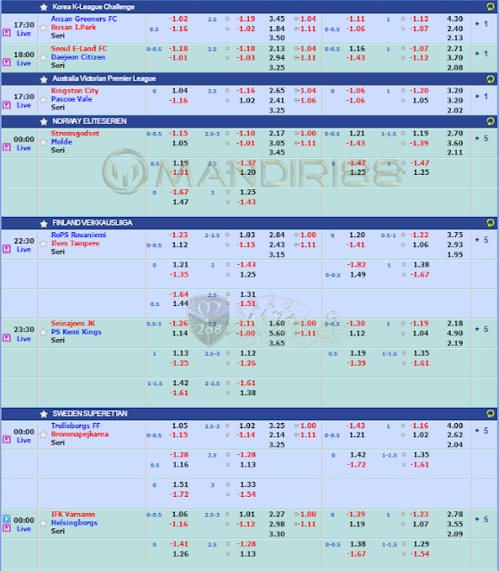This screenshot has width=499, height=571.
Task: Mark Seinajoen JK vs PS Kemi Kings as favorite
Action: [44, 332]
